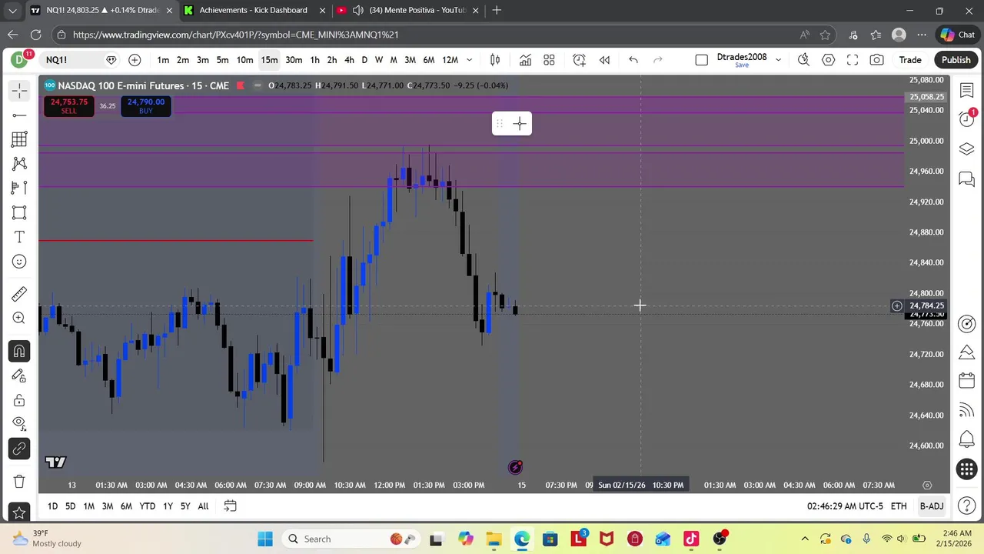Publish the chart idea
The image size is (984, 554).
(x=956, y=60)
